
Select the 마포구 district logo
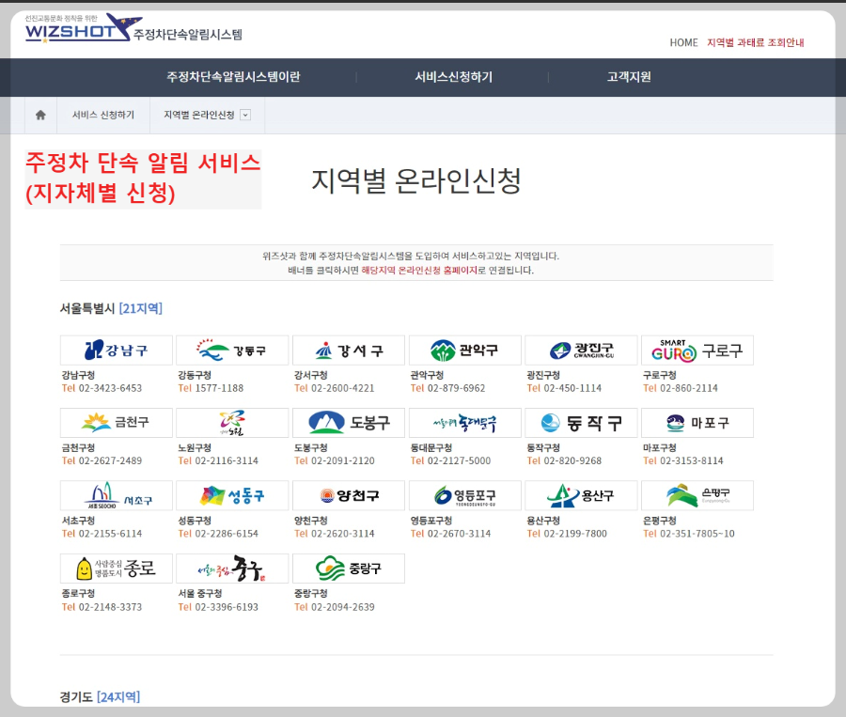pyautogui.click(x=697, y=423)
